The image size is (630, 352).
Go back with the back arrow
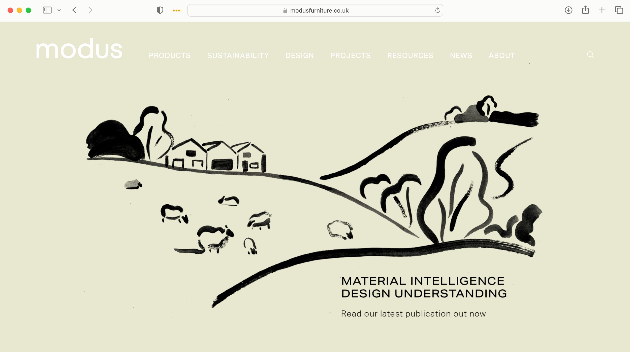coord(74,10)
